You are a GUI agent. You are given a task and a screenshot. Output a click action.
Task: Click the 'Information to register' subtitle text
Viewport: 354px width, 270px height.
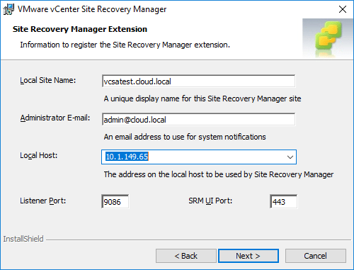pyautogui.click(x=125, y=45)
